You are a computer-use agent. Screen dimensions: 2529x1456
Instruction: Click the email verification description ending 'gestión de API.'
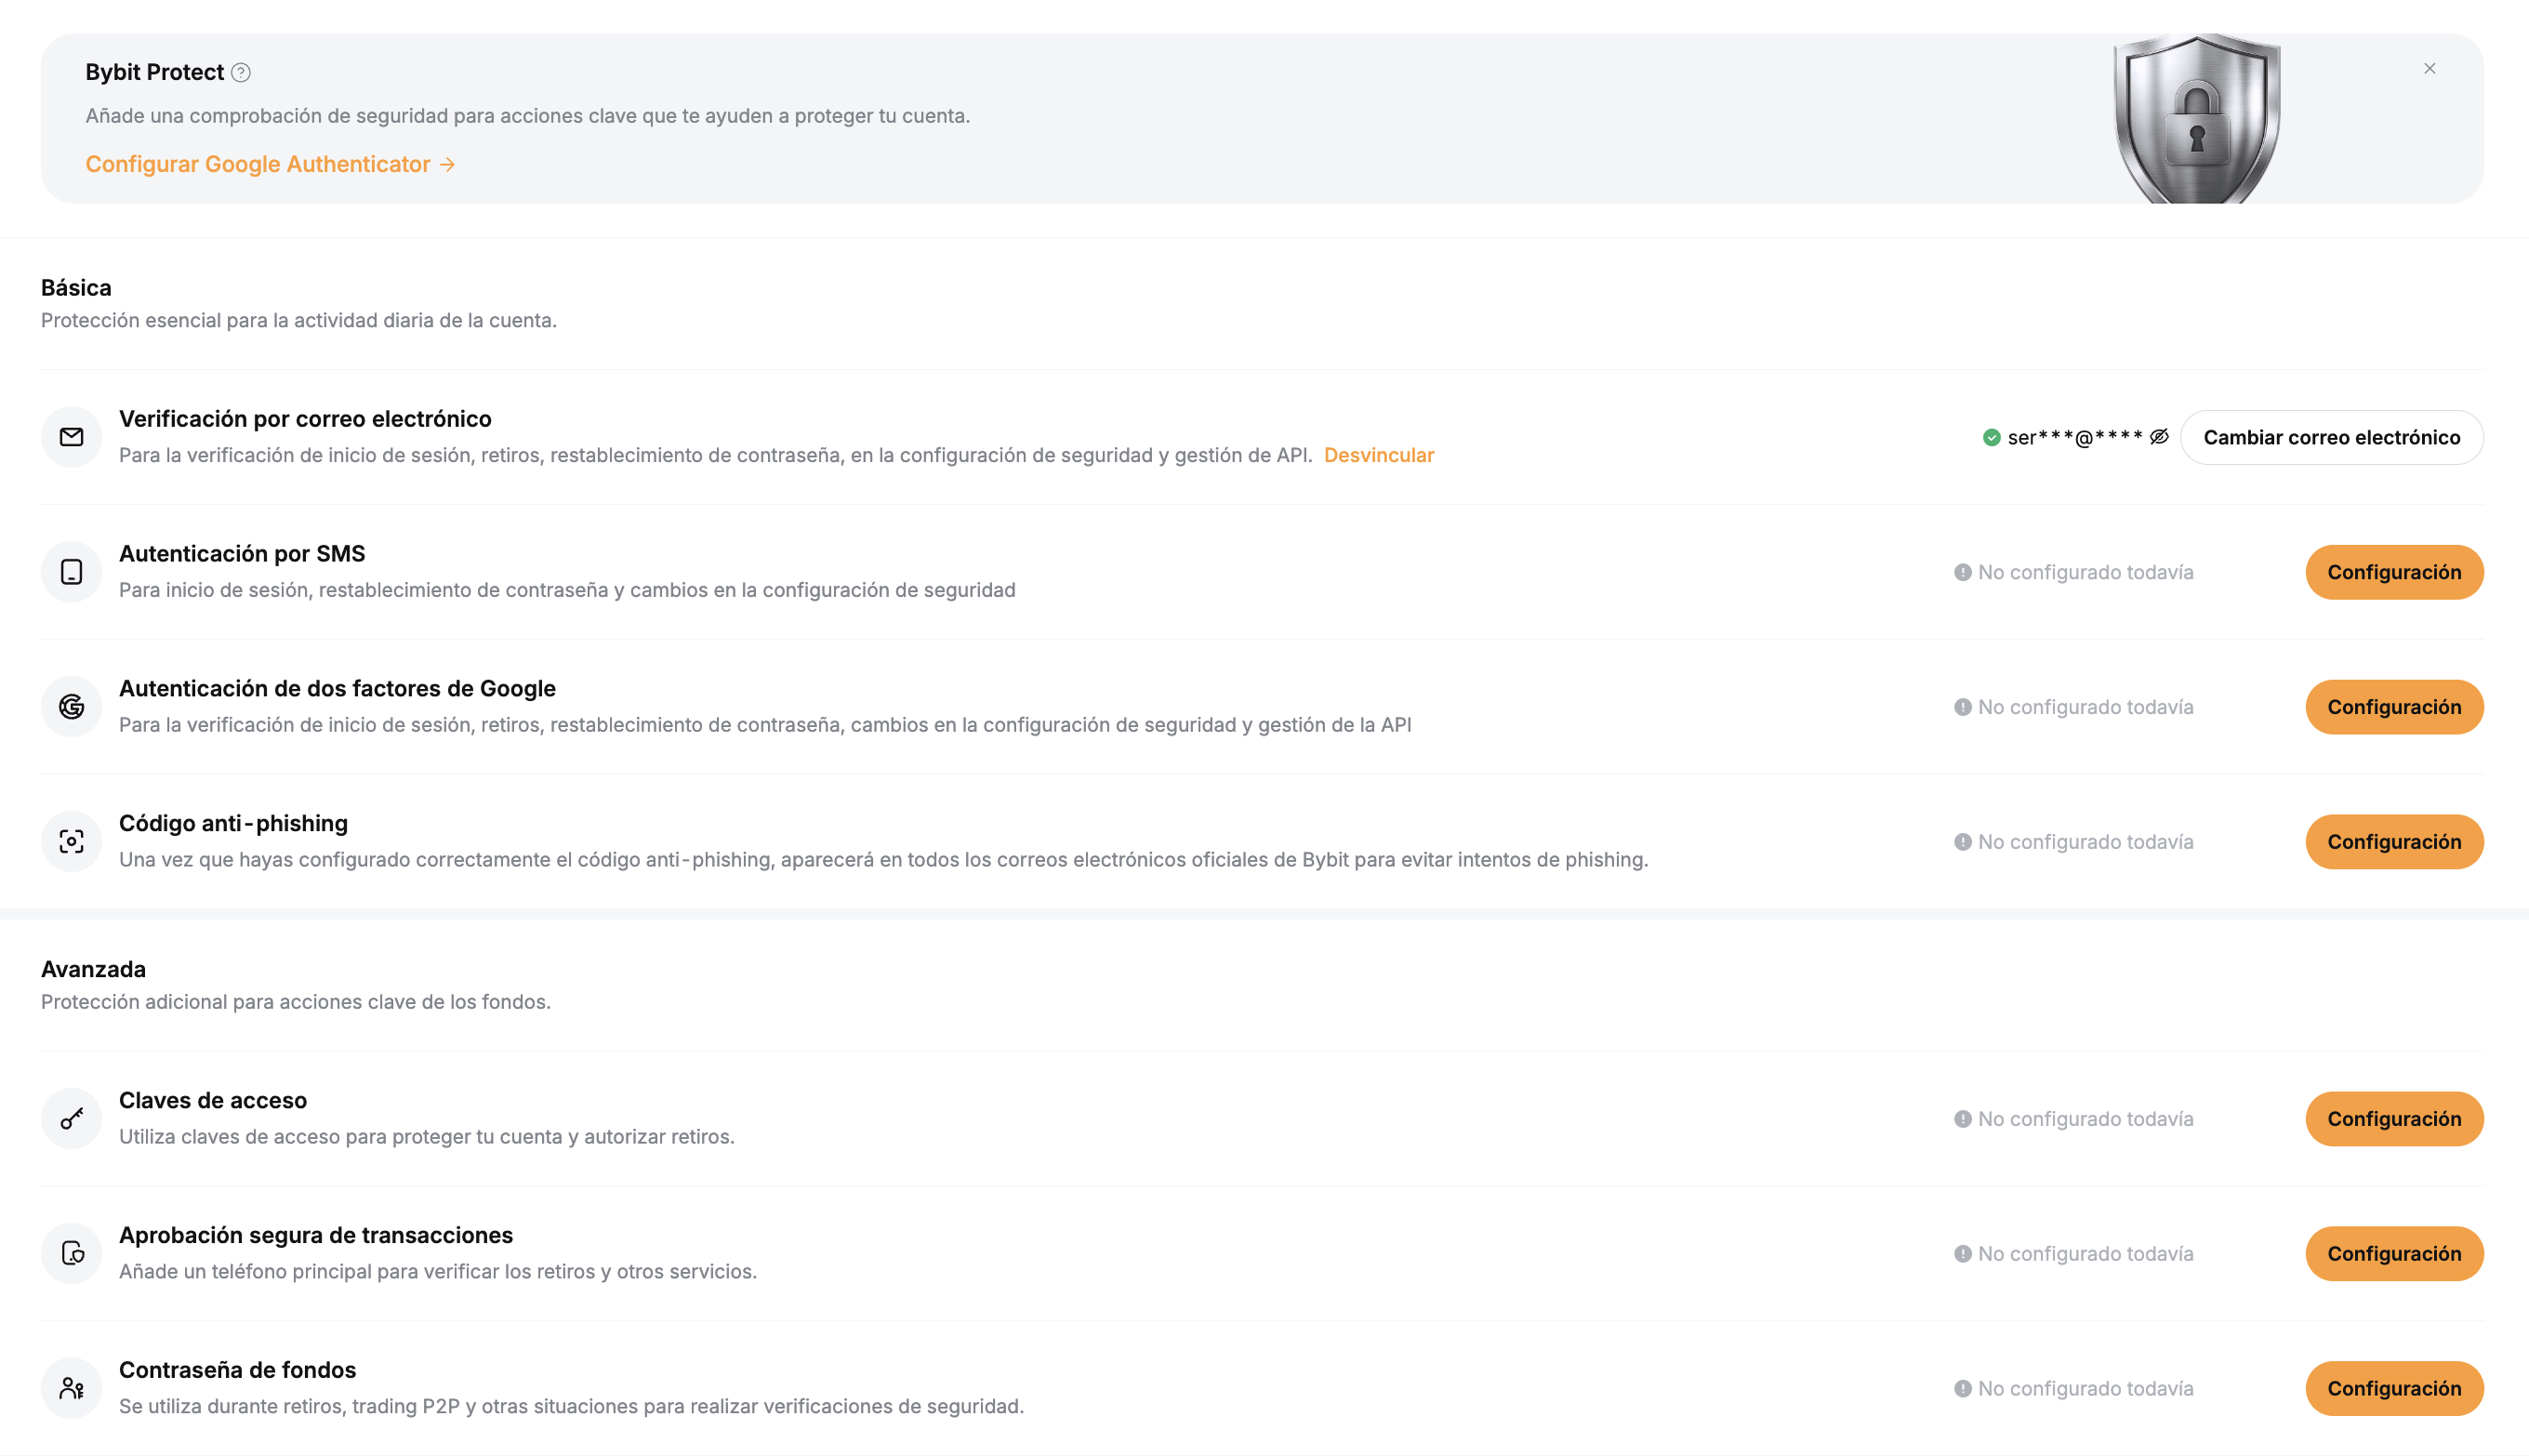(x=716, y=455)
